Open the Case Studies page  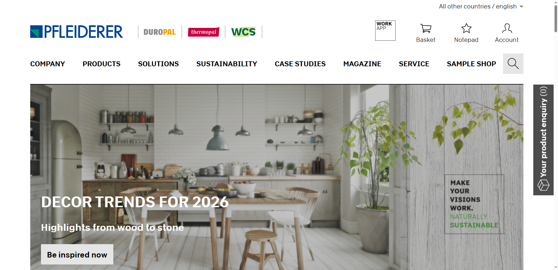click(300, 64)
